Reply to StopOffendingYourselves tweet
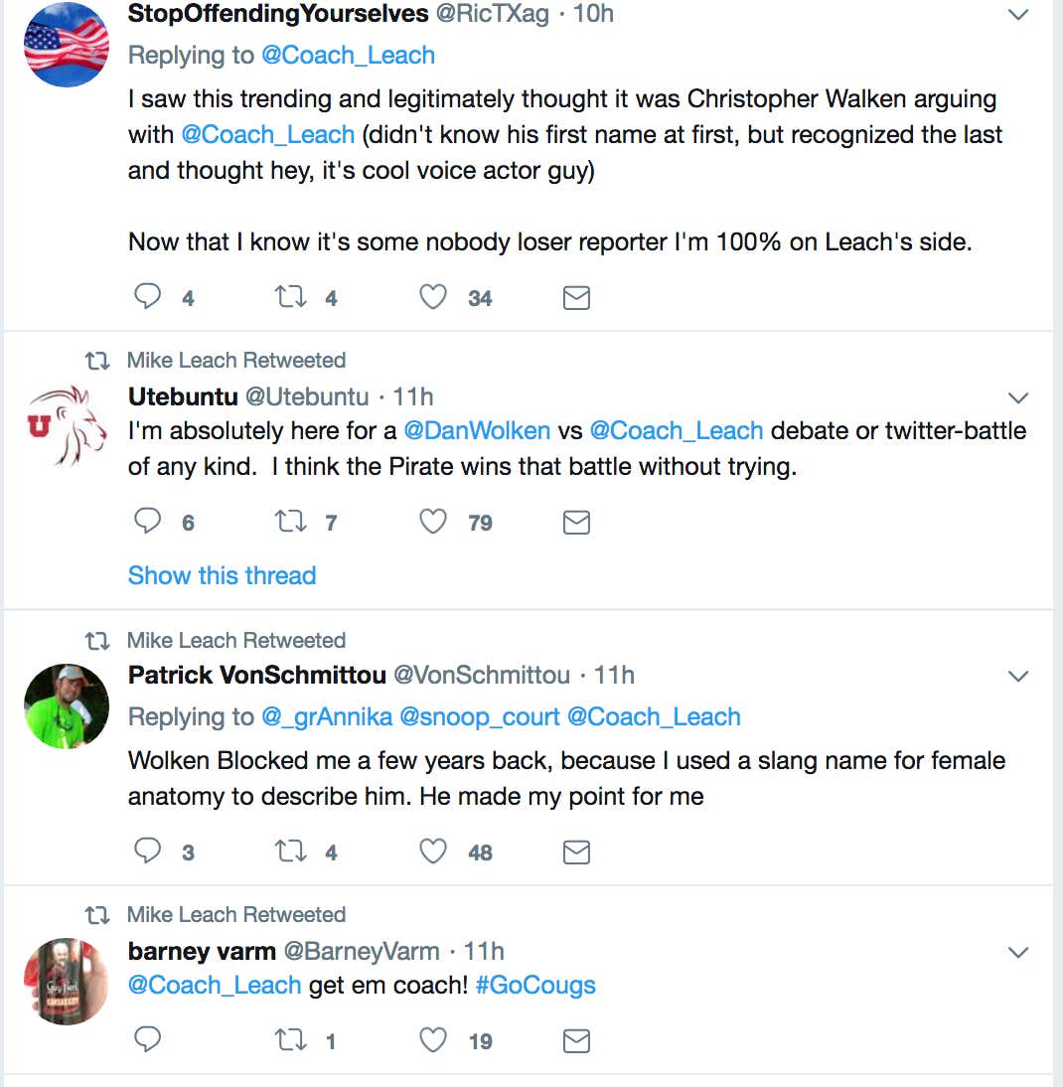 tap(147, 297)
